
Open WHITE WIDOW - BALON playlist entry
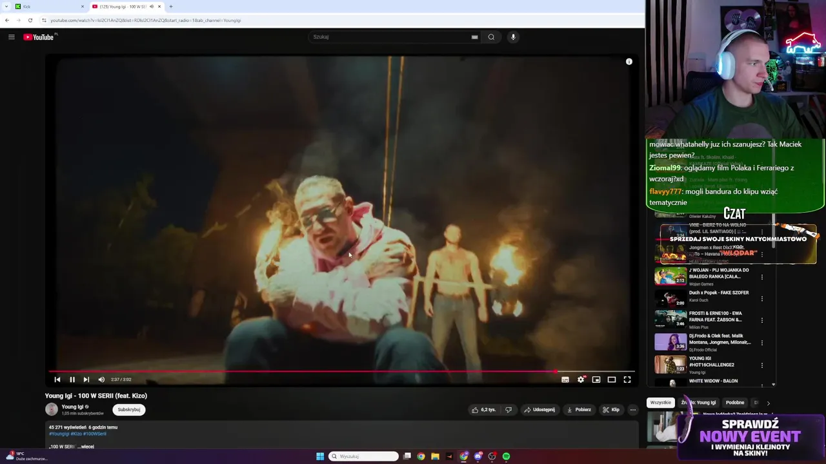[713, 381]
